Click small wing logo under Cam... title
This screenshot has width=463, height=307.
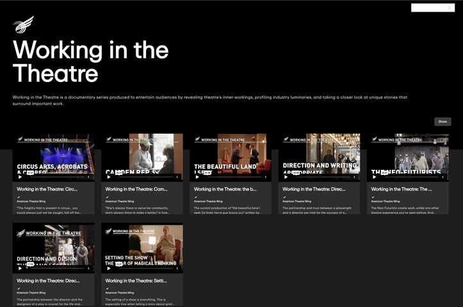pyautogui.click(x=107, y=197)
